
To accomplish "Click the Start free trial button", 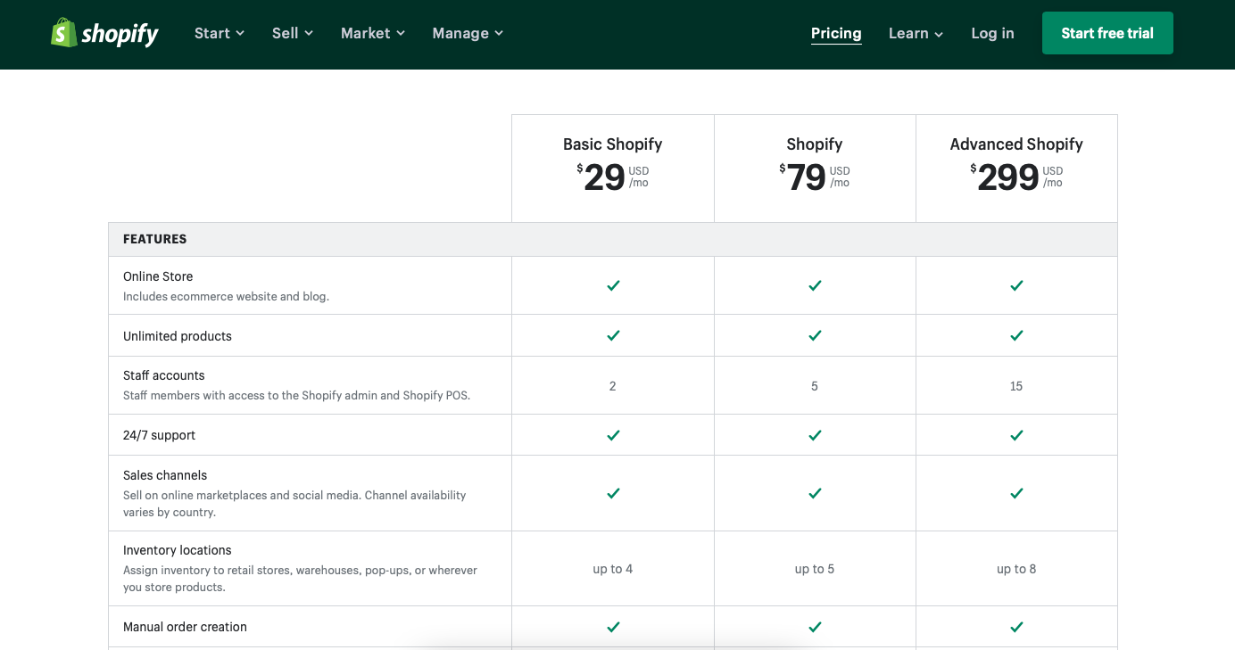I will click(1107, 33).
